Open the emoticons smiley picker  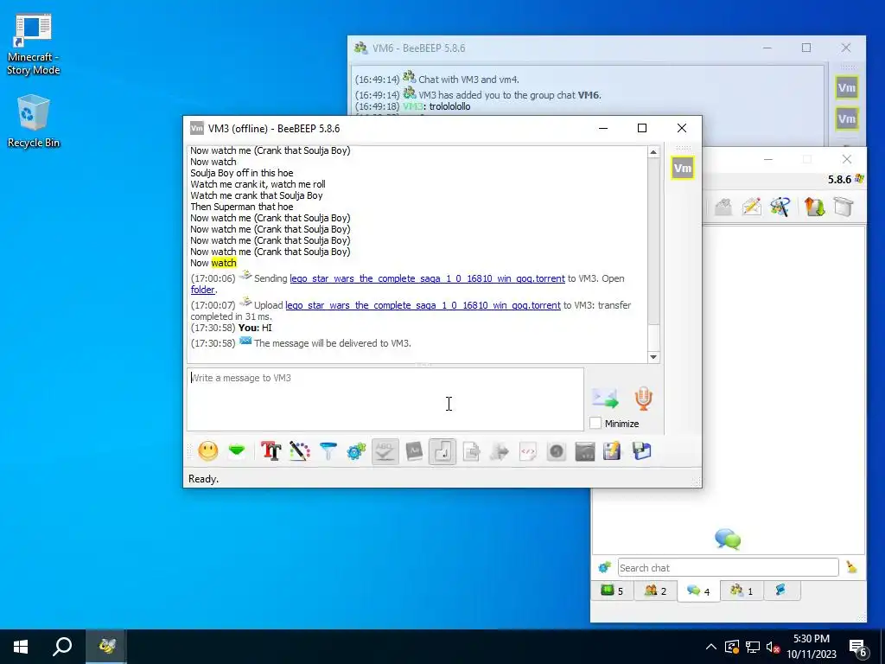(207, 451)
